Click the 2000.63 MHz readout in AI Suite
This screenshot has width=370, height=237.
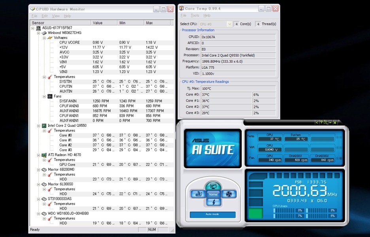click(305, 191)
